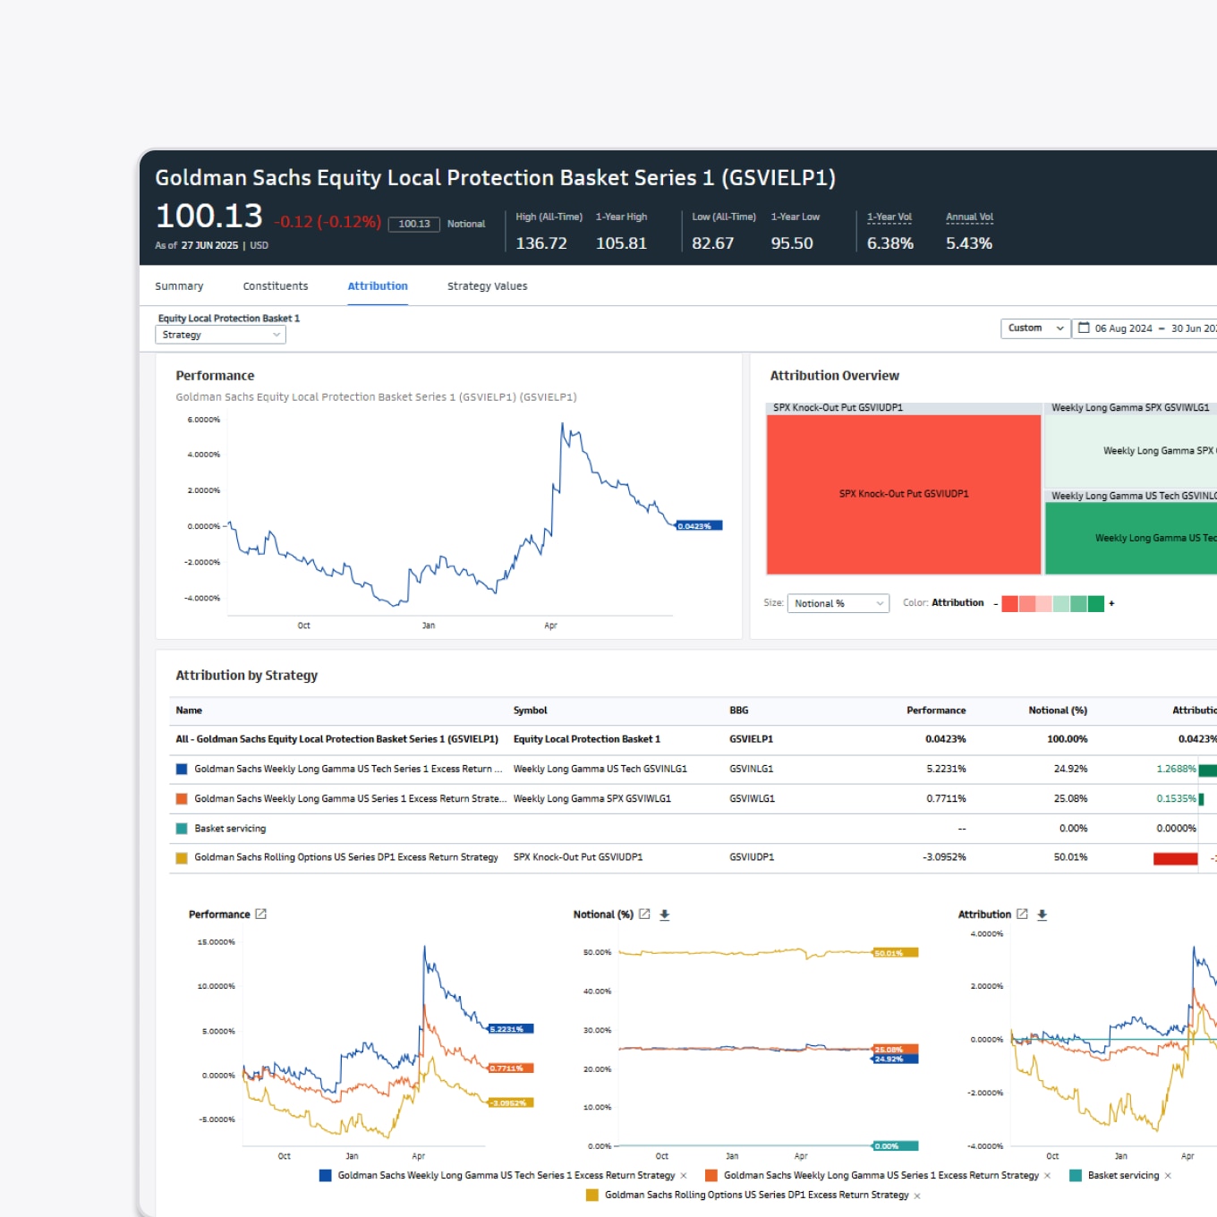Toggle orange US Series 1 legend swatch

point(711,1176)
